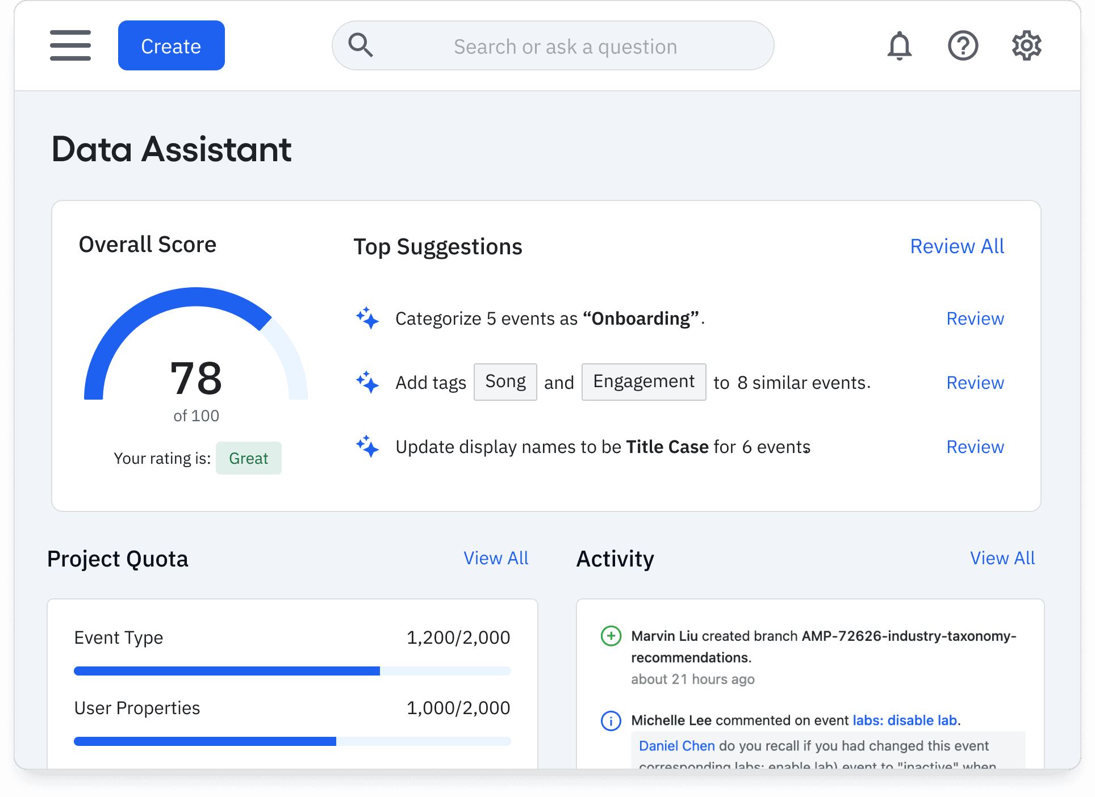Viewport: 1095px width, 797px height.
Task: Open the hamburger navigation menu
Action: [x=70, y=45]
